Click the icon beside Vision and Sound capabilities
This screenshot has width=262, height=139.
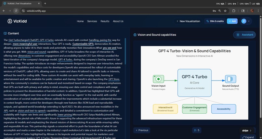click(x=135, y=35)
